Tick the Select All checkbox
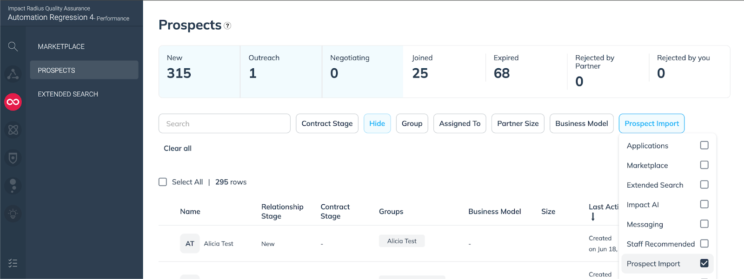Viewport: 744px width, 279px height. [x=163, y=182]
